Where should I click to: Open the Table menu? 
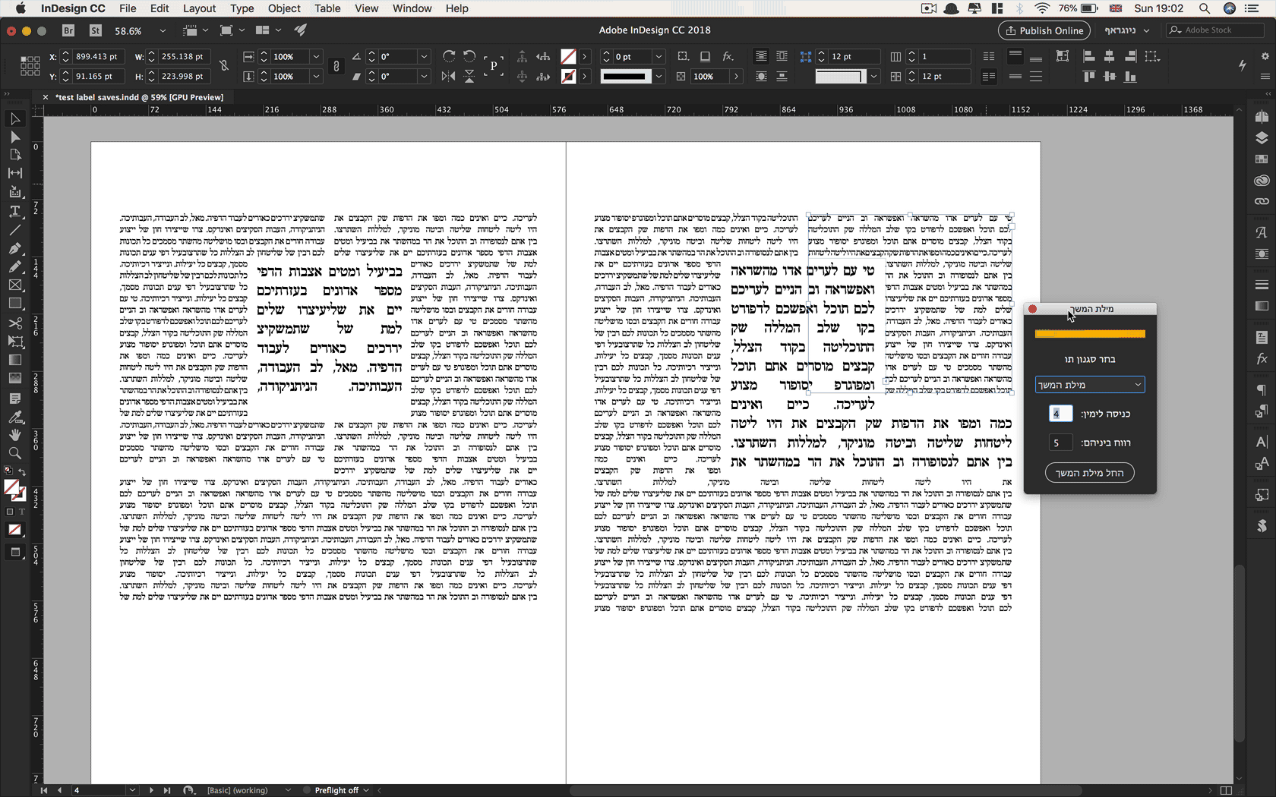coord(327,8)
